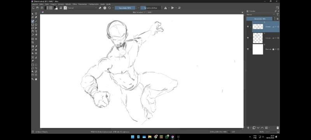Expand the add layer type dropdown arrow
311x140 pixels.
click(251, 128)
